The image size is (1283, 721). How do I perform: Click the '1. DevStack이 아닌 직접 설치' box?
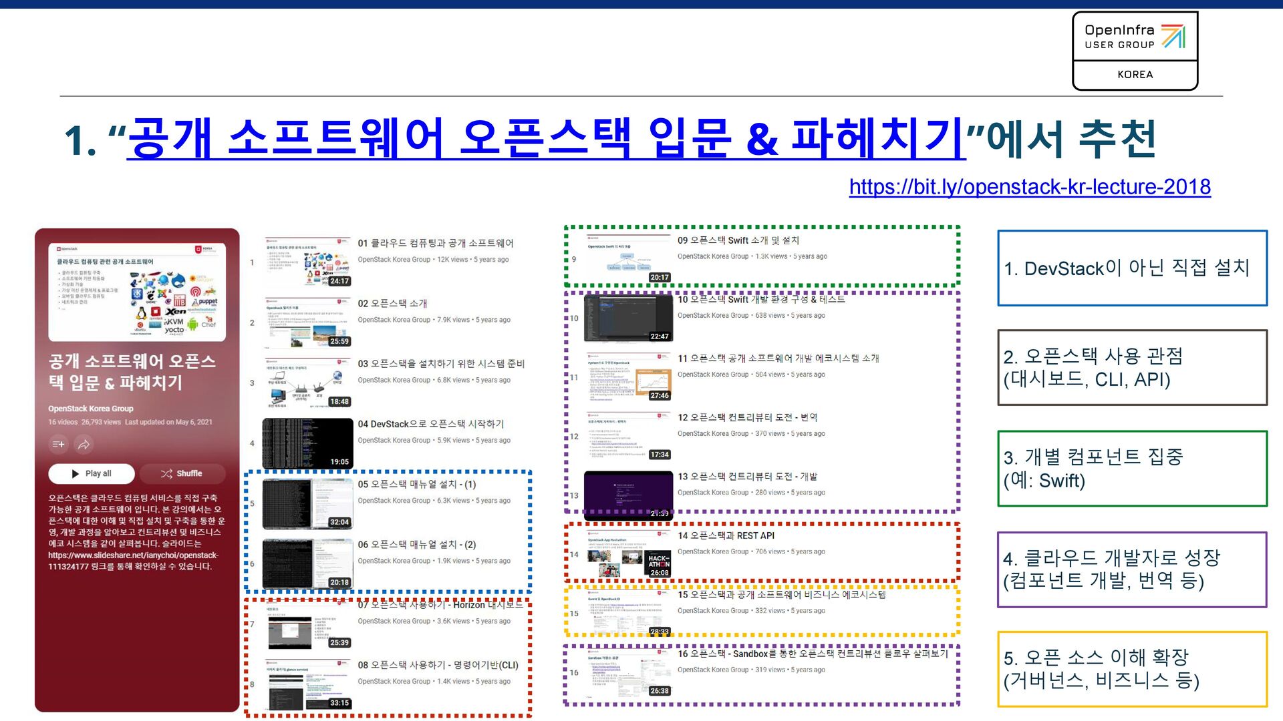click(1132, 268)
